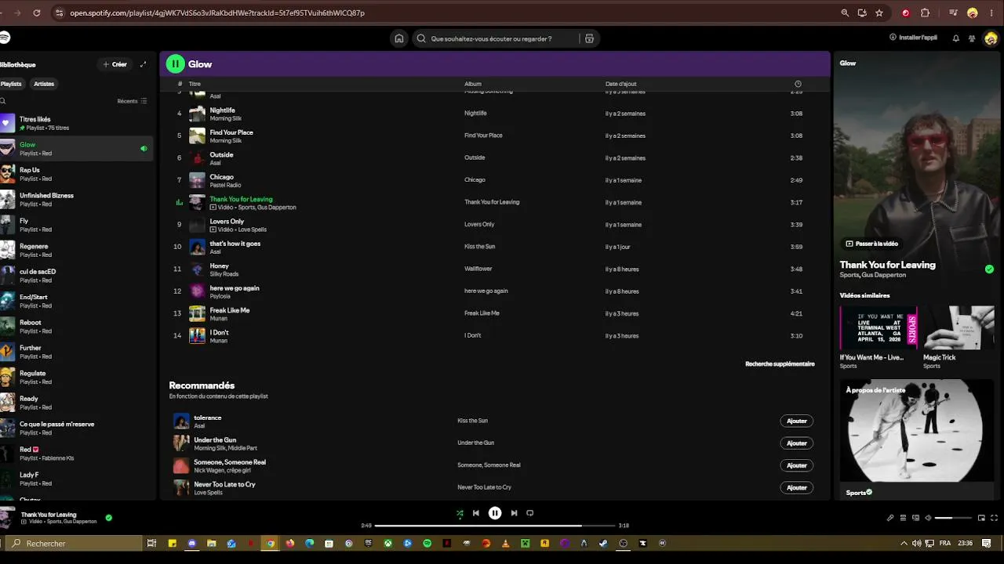Bookmark this page with star icon
Image resolution: width=1004 pixels, height=564 pixels.
tap(879, 13)
